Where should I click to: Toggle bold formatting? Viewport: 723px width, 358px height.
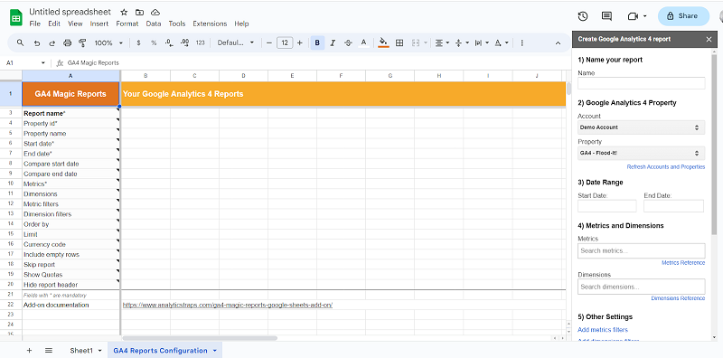(317, 42)
